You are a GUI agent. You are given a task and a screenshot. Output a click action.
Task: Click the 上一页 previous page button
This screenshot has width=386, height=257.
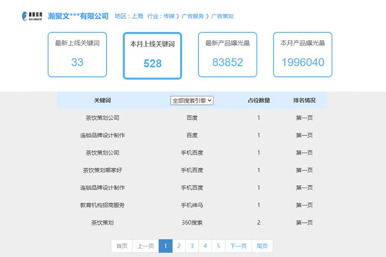point(145,246)
